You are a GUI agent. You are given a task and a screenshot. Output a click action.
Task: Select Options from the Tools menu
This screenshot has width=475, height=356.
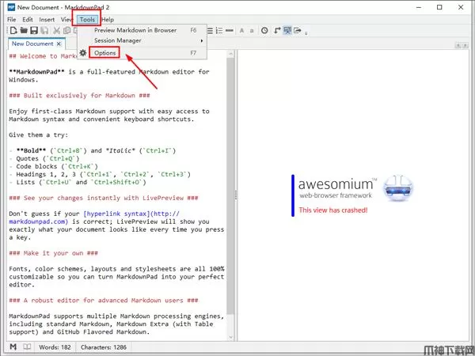point(105,53)
